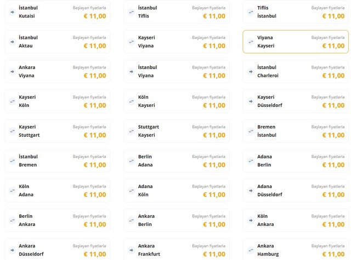351x260 pixels.
Task: Choose the Stuttgart to Kayseri flight
Action: click(x=176, y=131)
